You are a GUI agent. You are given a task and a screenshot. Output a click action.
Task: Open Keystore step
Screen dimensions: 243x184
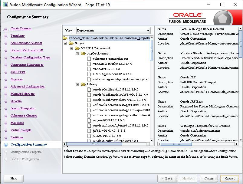(17, 79)
